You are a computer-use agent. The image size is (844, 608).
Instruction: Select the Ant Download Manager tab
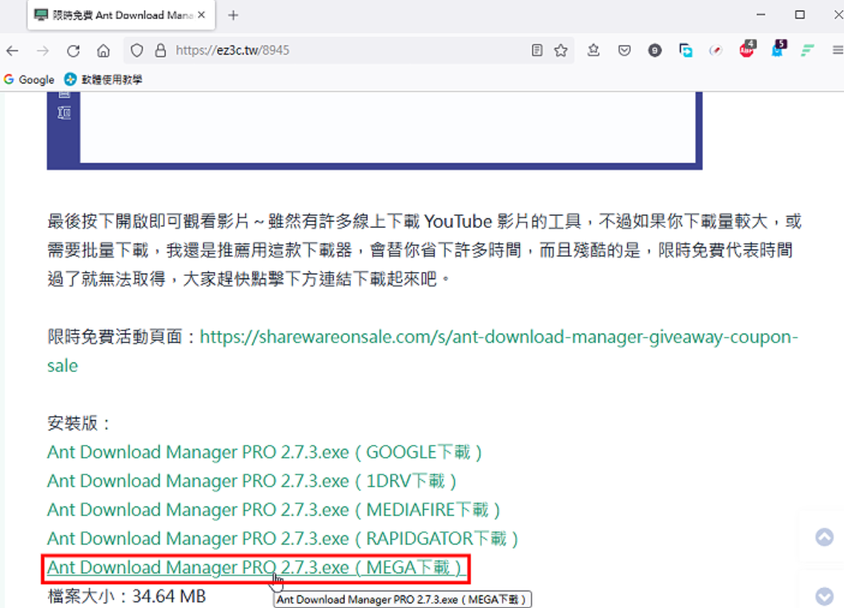(x=121, y=15)
